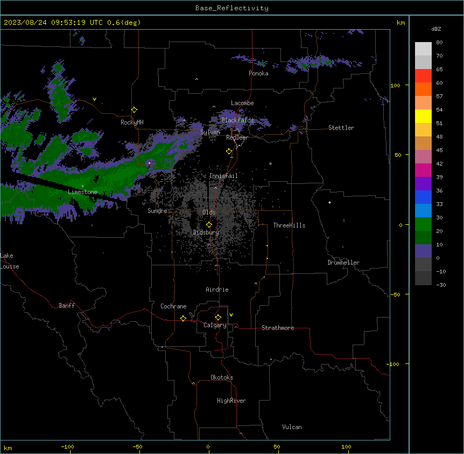Click the -50 tick on the horizontal km axis
The image size is (464, 454).
[137, 446]
